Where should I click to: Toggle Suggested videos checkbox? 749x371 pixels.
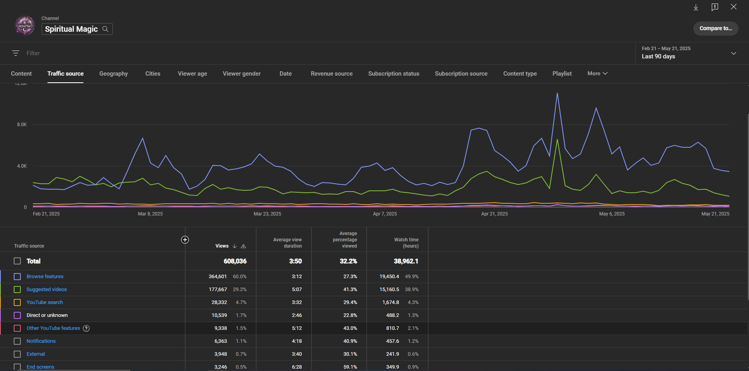[x=17, y=290]
